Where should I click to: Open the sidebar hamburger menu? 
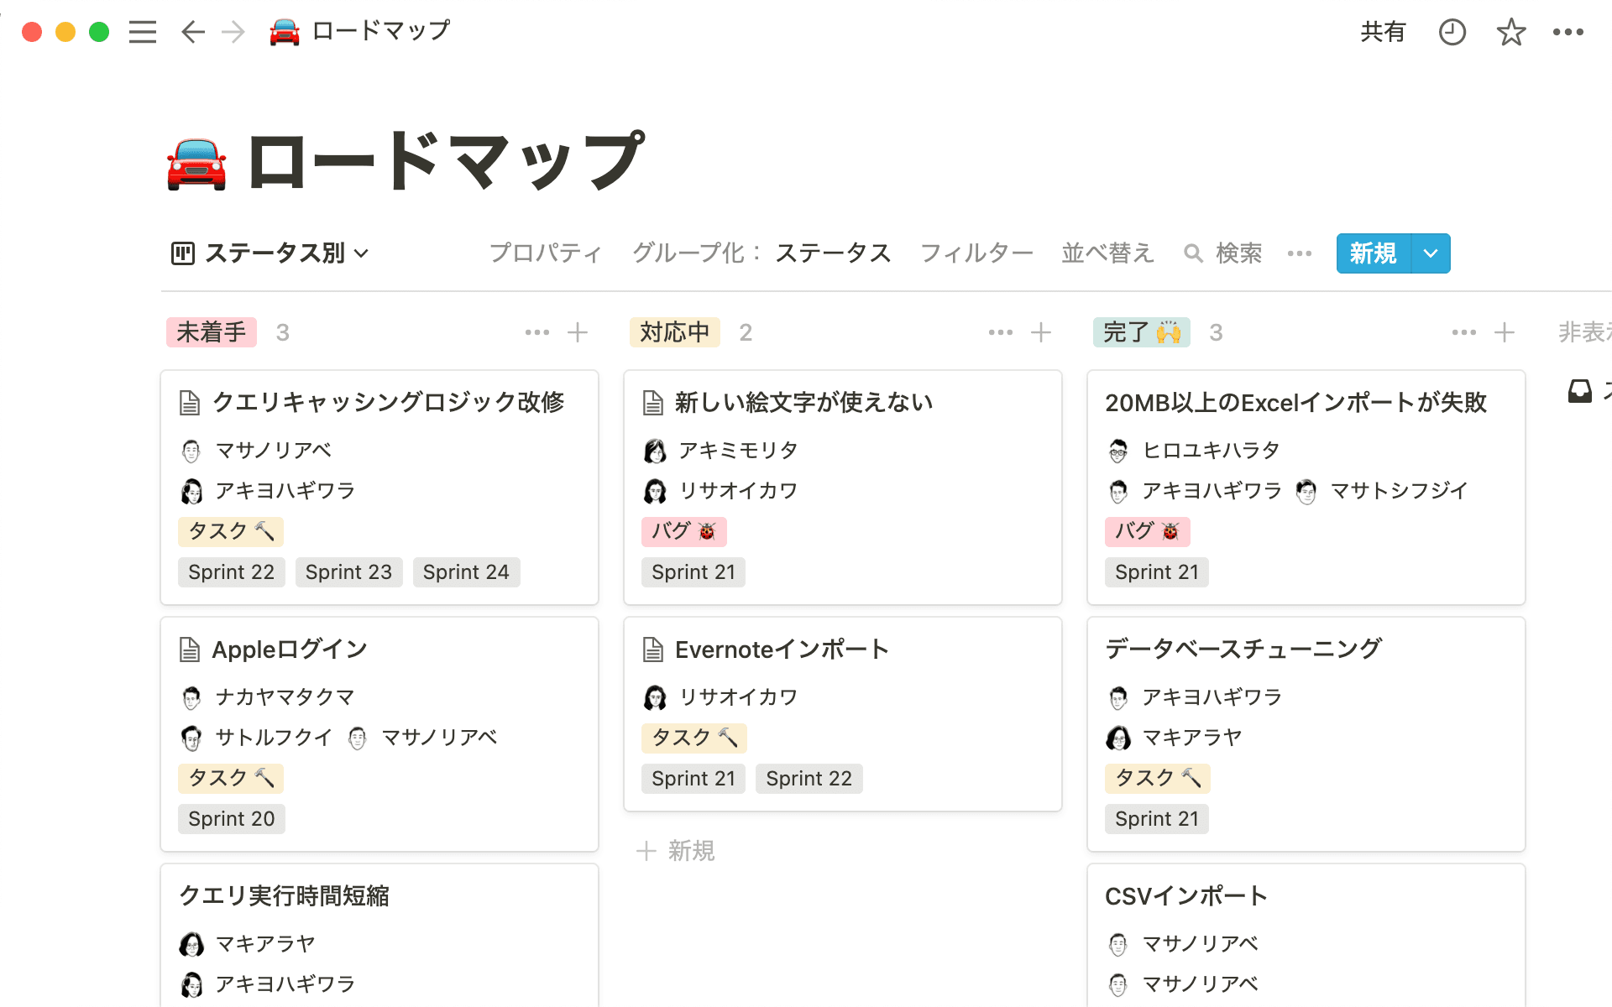coord(143,32)
